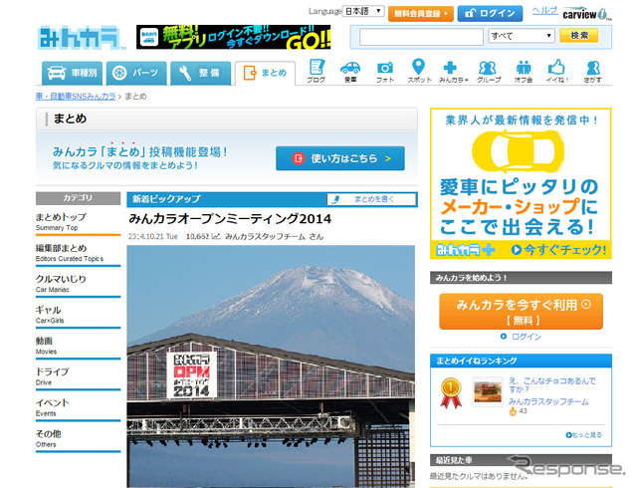Open the 車・自動車SNSみんカラ breadcrumb link
The height and width of the screenshot is (488, 637).
(x=76, y=97)
